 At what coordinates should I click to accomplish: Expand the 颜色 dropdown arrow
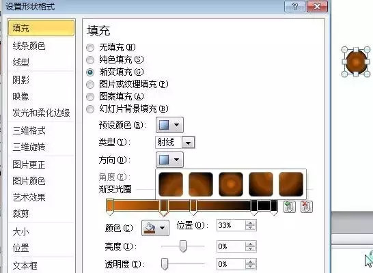click(x=163, y=228)
